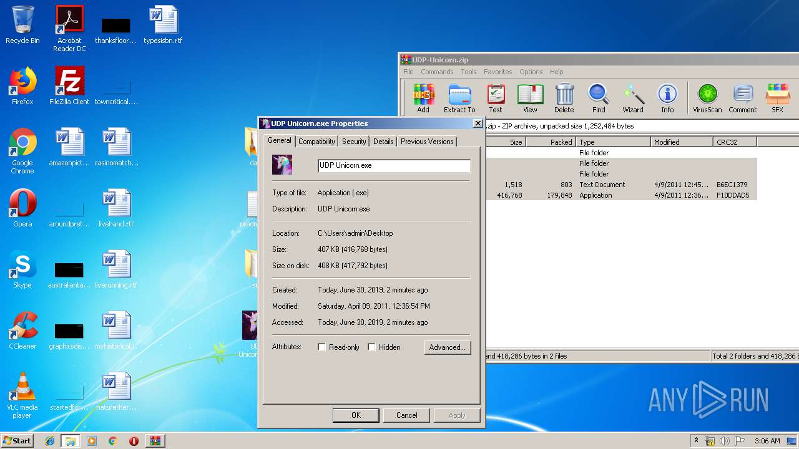The width and height of the screenshot is (799, 449).
Task: Click the file name input field
Action: (394, 166)
